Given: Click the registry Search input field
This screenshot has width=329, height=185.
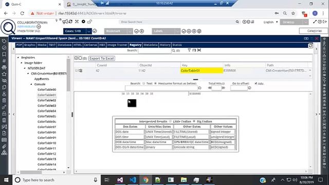Looking at the screenshot, I should click(155, 50).
